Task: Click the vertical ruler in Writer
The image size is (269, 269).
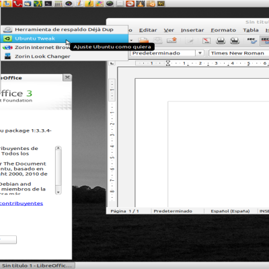Action: click(112, 140)
